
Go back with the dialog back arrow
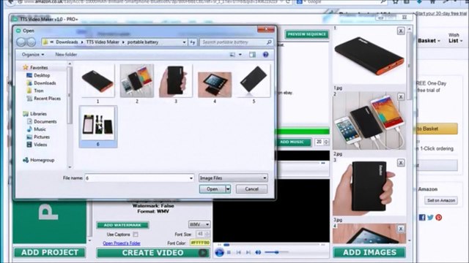point(21,42)
